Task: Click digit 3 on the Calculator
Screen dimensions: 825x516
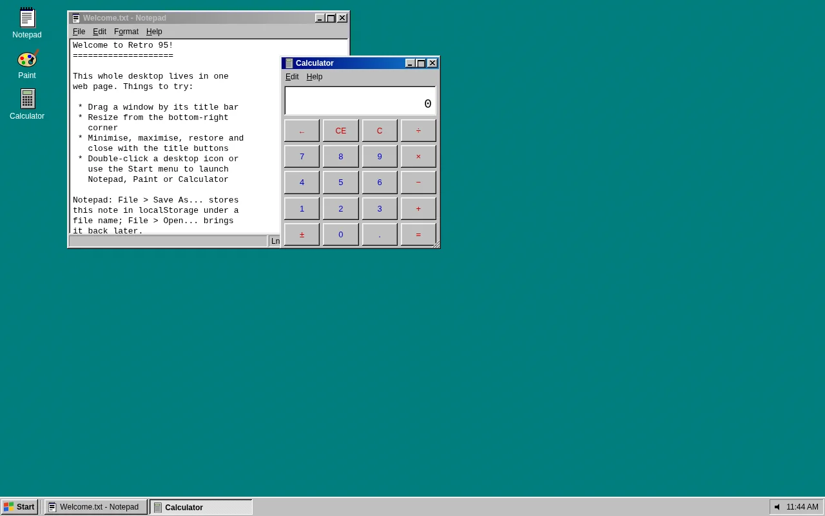Action: click(x=380, y=209)
